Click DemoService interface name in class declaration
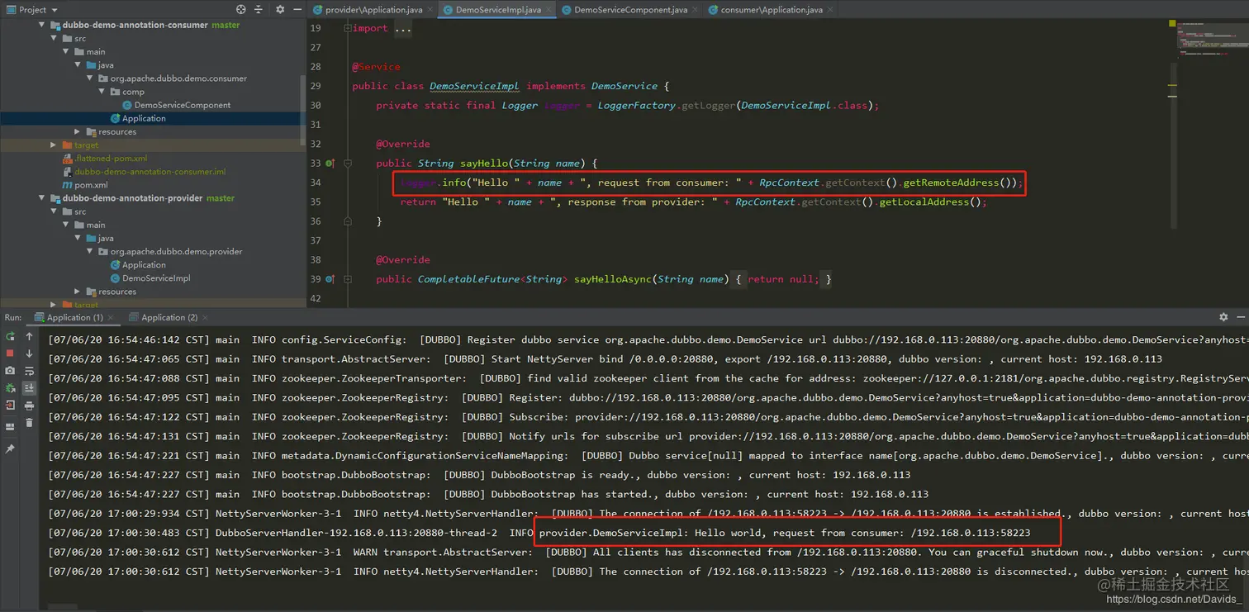The image size is (1249, 612). pyautogui.click(x=624, y=86)
